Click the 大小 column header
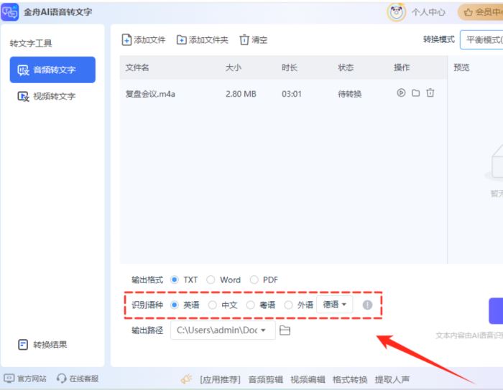The width and height of the screenshot is (503, 390). [234, 67]
